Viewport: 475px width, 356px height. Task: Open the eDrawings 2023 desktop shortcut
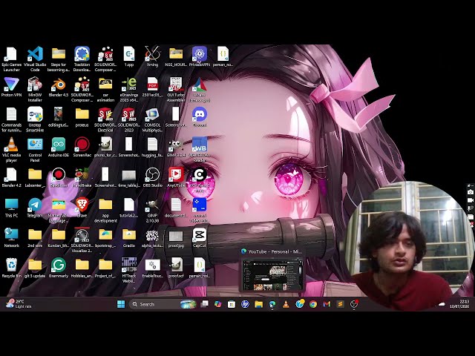tap(129, 90)
